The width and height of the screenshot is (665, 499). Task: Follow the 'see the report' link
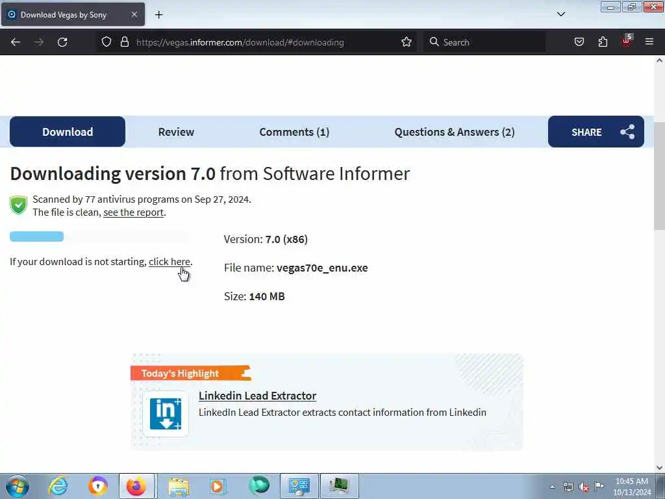click(133, 212)
